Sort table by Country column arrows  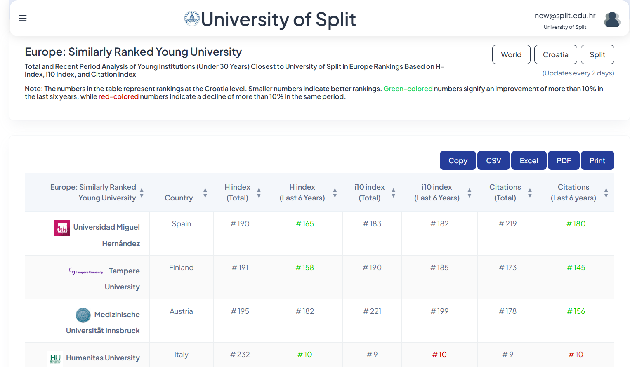[x=205, y=193]
